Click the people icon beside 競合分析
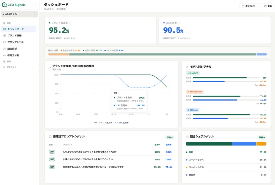Screen dimensions: 275x185 (x=5, y=49)
